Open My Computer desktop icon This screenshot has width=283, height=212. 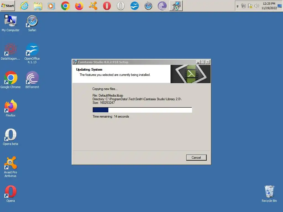point(11,23)
